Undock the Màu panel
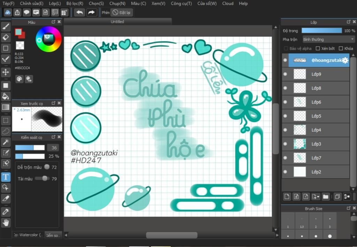The width and height of the screenshot is (357, 247). pyautogui.click(x=53, y=22)
